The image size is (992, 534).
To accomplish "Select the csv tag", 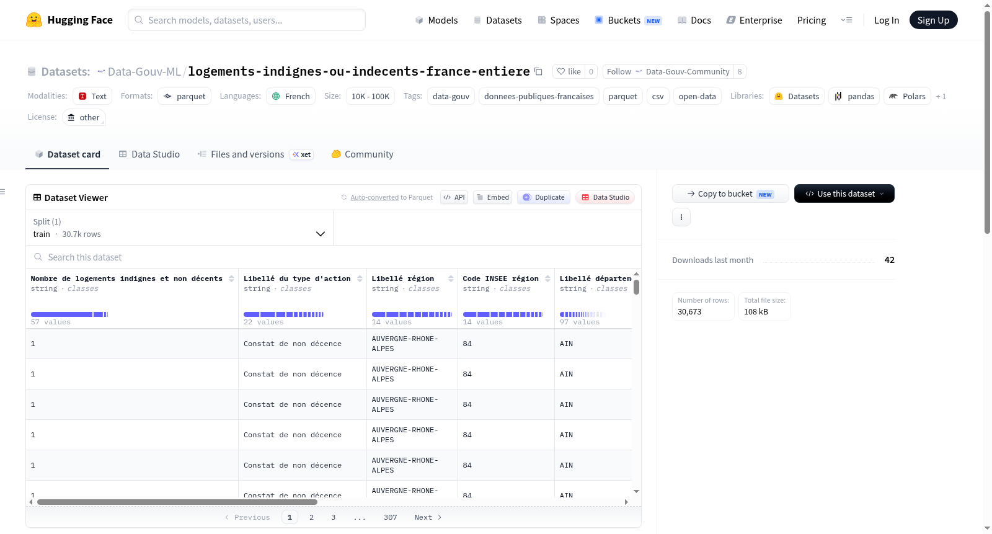I will coord(658,96).
